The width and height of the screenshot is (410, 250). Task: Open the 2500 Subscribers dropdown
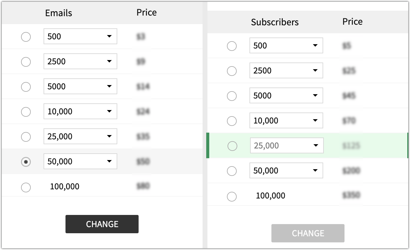click(286, 70)
